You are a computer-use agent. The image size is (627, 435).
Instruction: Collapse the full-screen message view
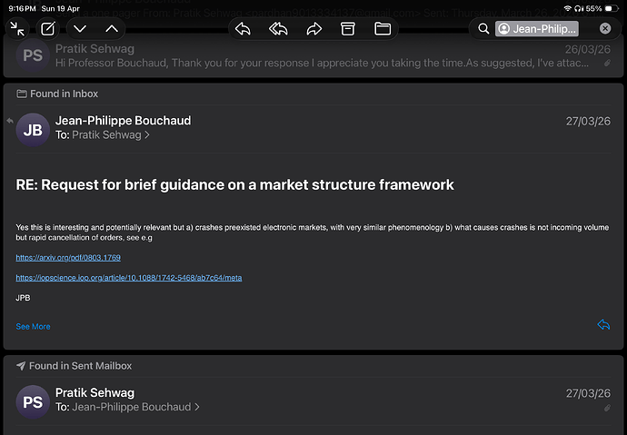(18, 29)
